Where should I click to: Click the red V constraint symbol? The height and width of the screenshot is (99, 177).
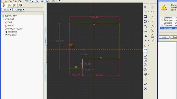coord(81,64)
